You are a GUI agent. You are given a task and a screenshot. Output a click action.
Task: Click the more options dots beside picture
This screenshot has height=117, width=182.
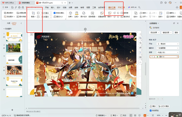coord(140,62)
